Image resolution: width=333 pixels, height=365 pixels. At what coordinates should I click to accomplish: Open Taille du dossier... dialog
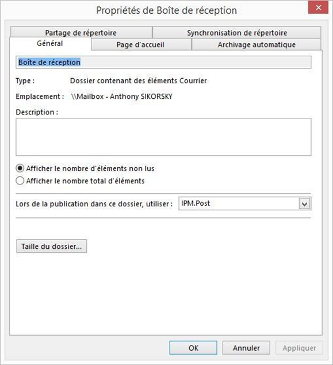(51, 246)
